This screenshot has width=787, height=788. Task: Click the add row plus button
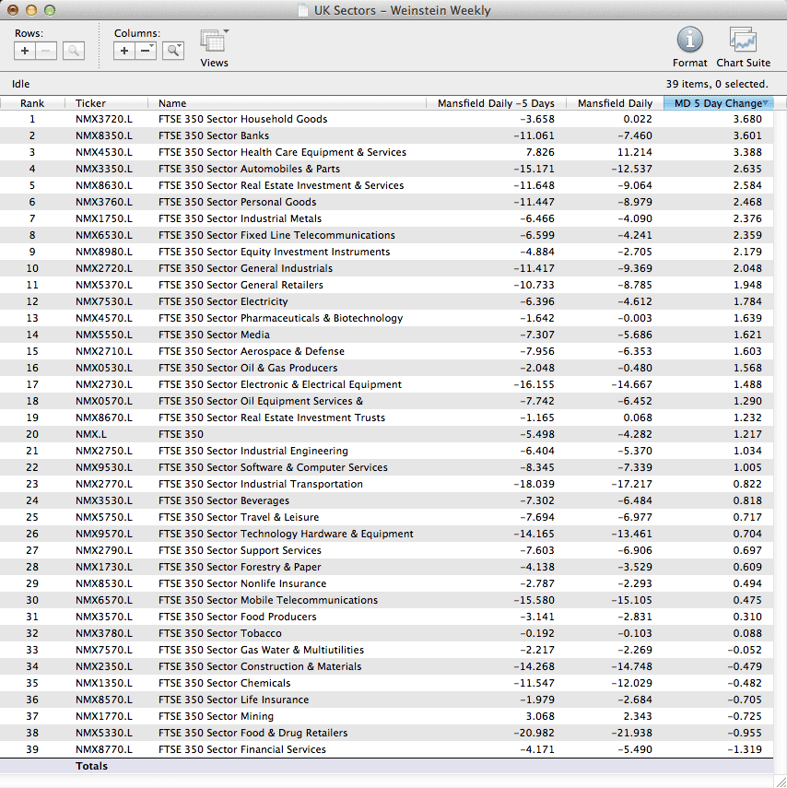(x=25, y=51)
